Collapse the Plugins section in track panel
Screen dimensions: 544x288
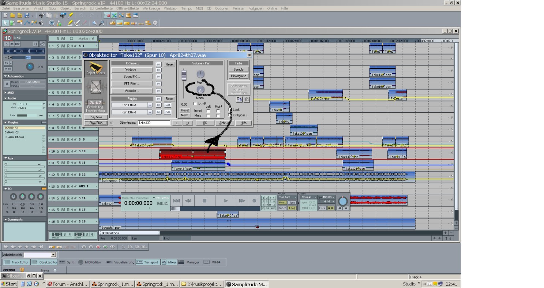pos(5,122)
